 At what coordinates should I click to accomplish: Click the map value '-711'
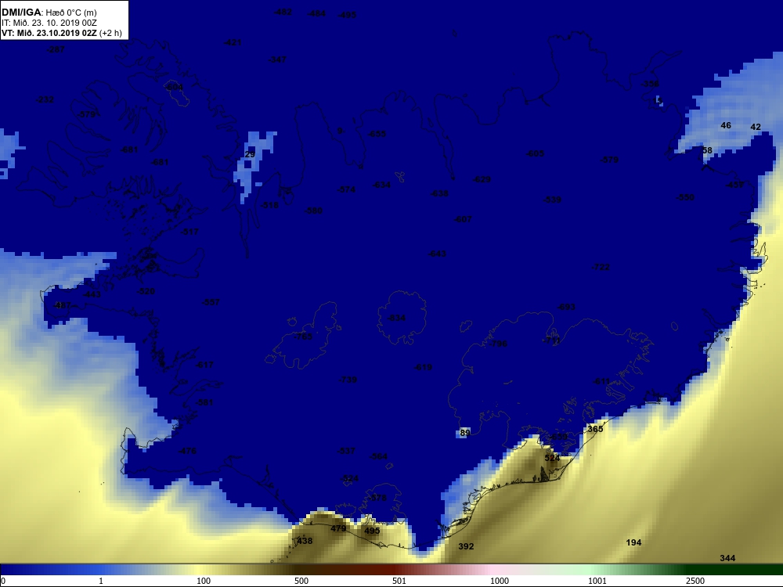click(551, 340)
